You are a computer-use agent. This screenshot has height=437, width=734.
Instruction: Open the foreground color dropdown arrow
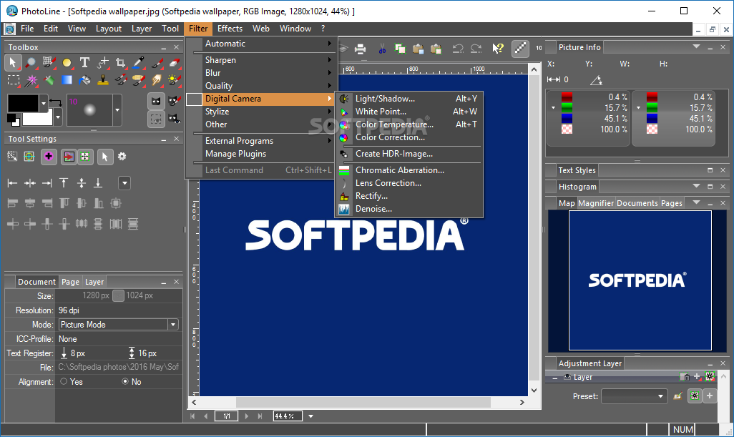click(x=44, y=103)
